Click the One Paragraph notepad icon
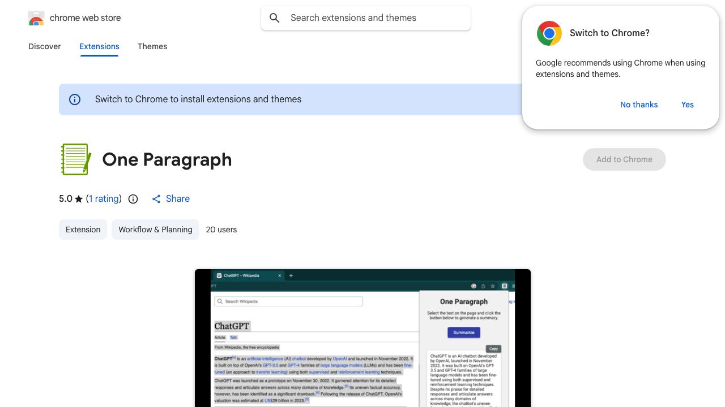 76,159
